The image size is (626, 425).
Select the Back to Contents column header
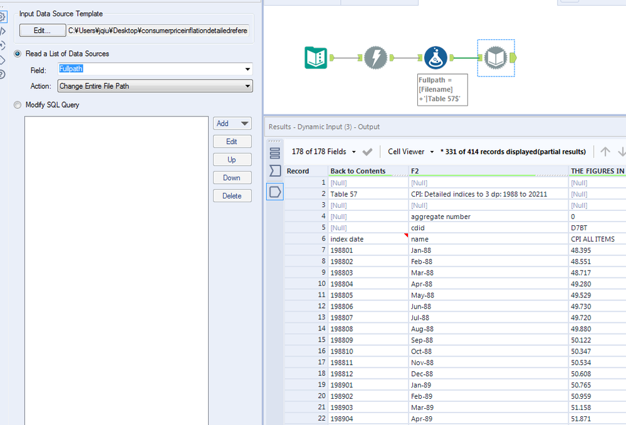(368, 171)
